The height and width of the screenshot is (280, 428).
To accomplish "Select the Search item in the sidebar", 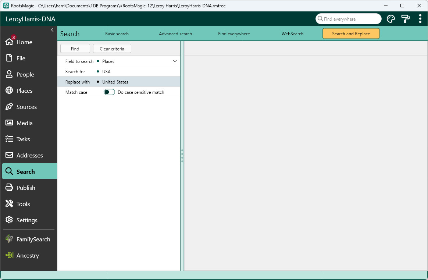I will click(29, 171).
